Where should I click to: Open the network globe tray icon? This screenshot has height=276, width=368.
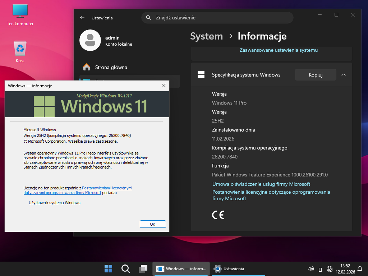[330, 269]
